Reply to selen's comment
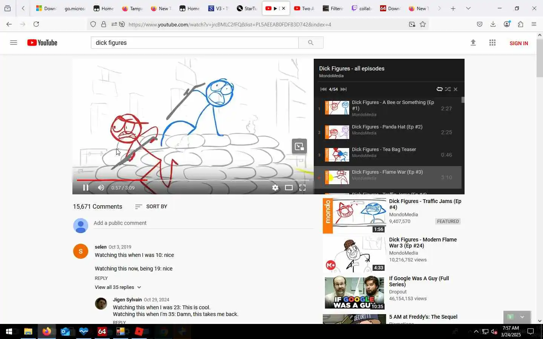543x339 pixels. click(x=101, y=278)
